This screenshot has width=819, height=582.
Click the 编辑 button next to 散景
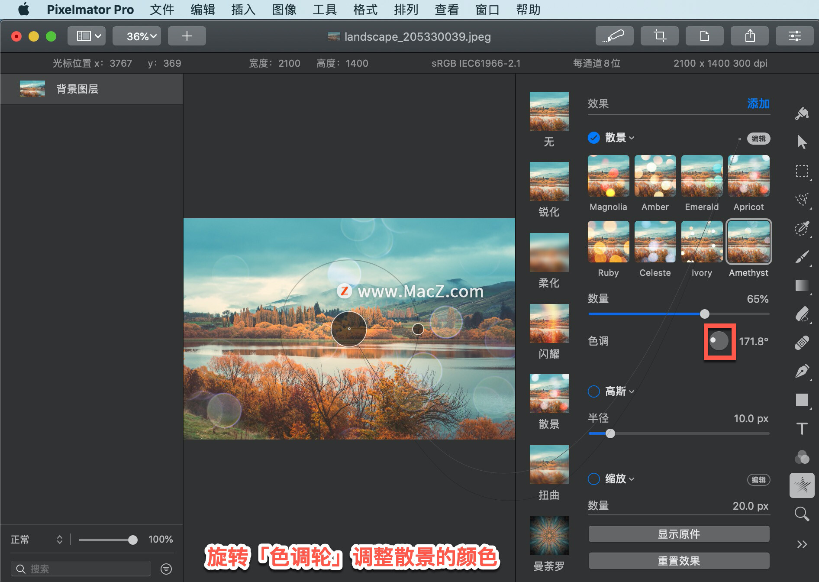[758, 139]
